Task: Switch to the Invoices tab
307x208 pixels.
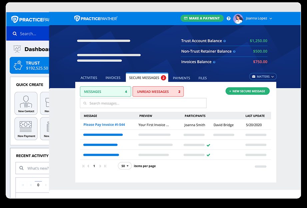Action: [113, 78]
